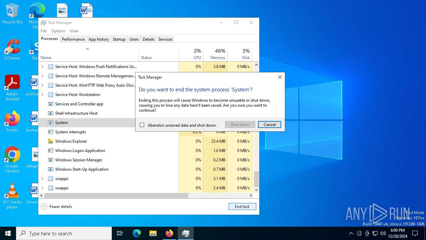Click the System interrupts icon
Screen dimensions: 426x240
coord(51,132)
